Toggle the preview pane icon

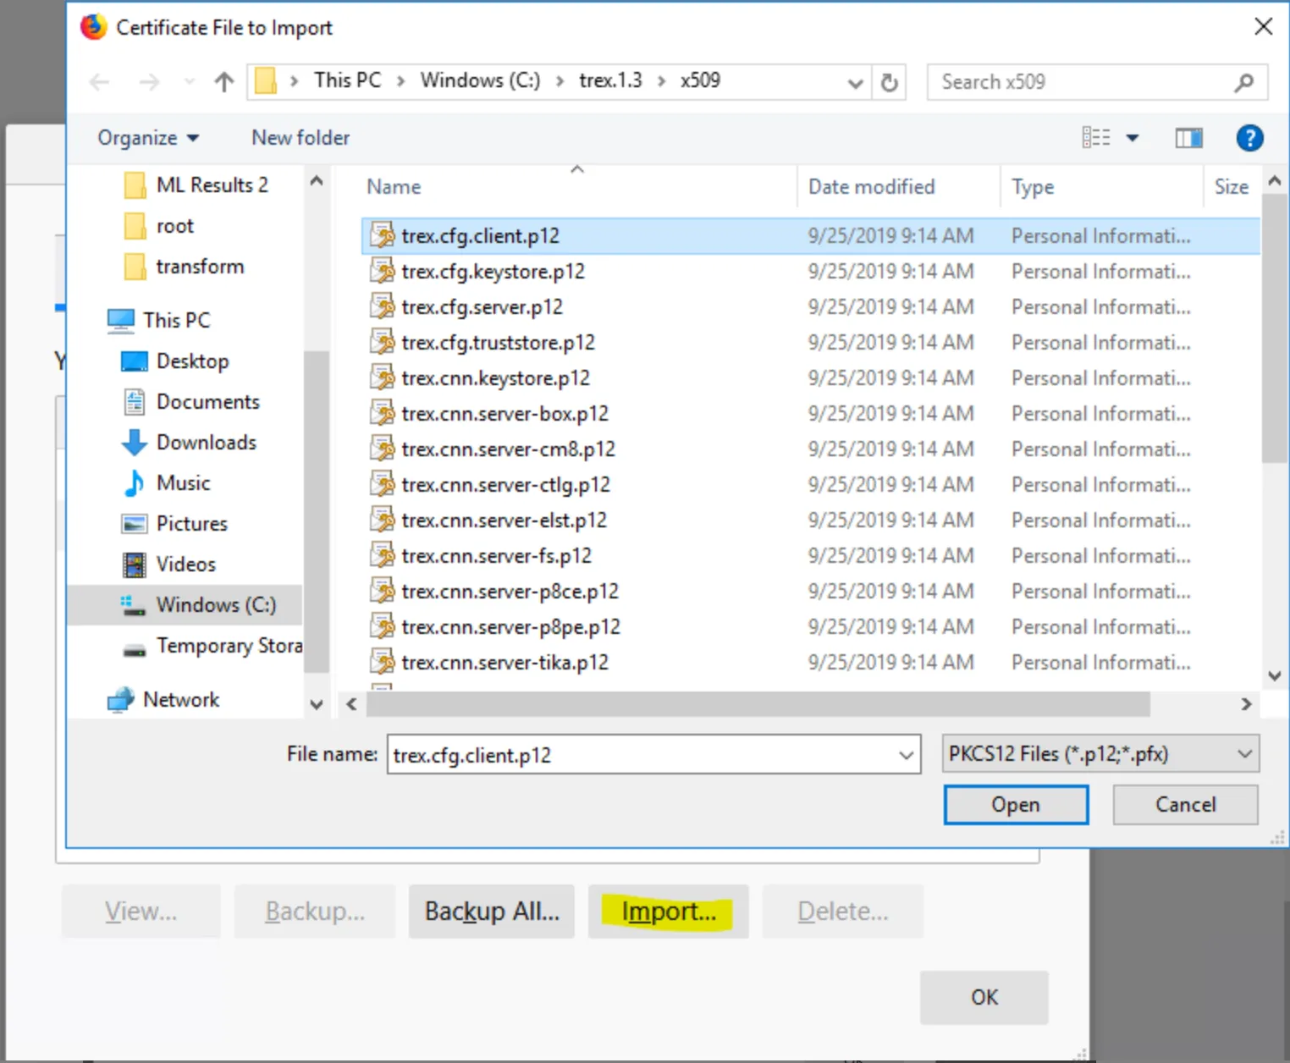click(x=1188, y=138)
